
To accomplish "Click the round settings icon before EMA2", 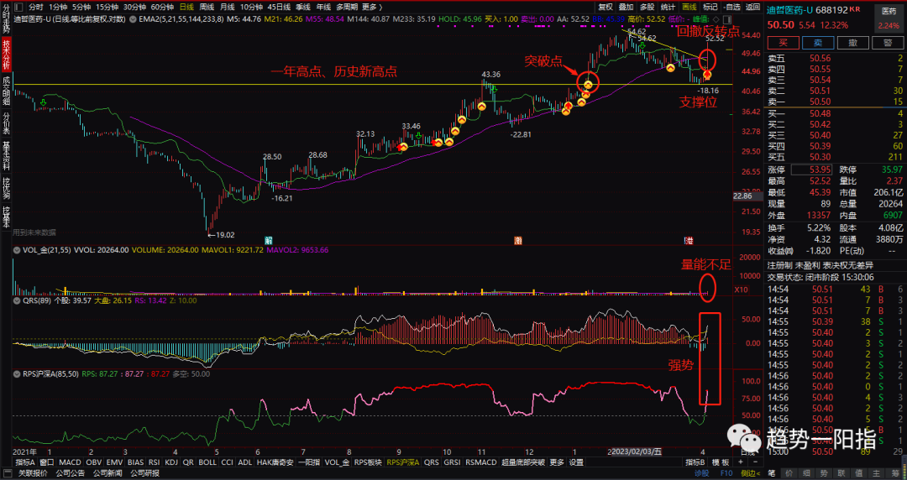I will (x=134, y=19).
